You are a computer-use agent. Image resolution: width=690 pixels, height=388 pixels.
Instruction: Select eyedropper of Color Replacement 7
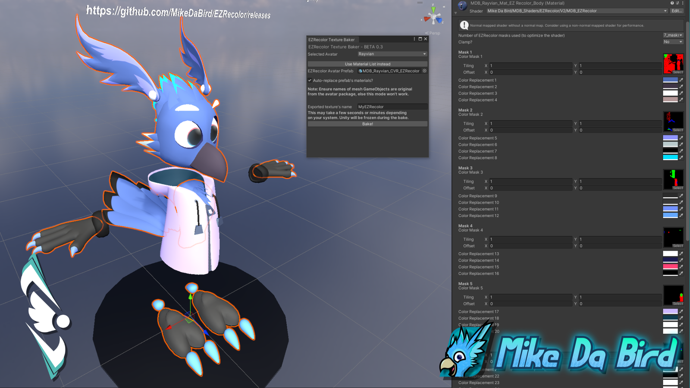681,151
